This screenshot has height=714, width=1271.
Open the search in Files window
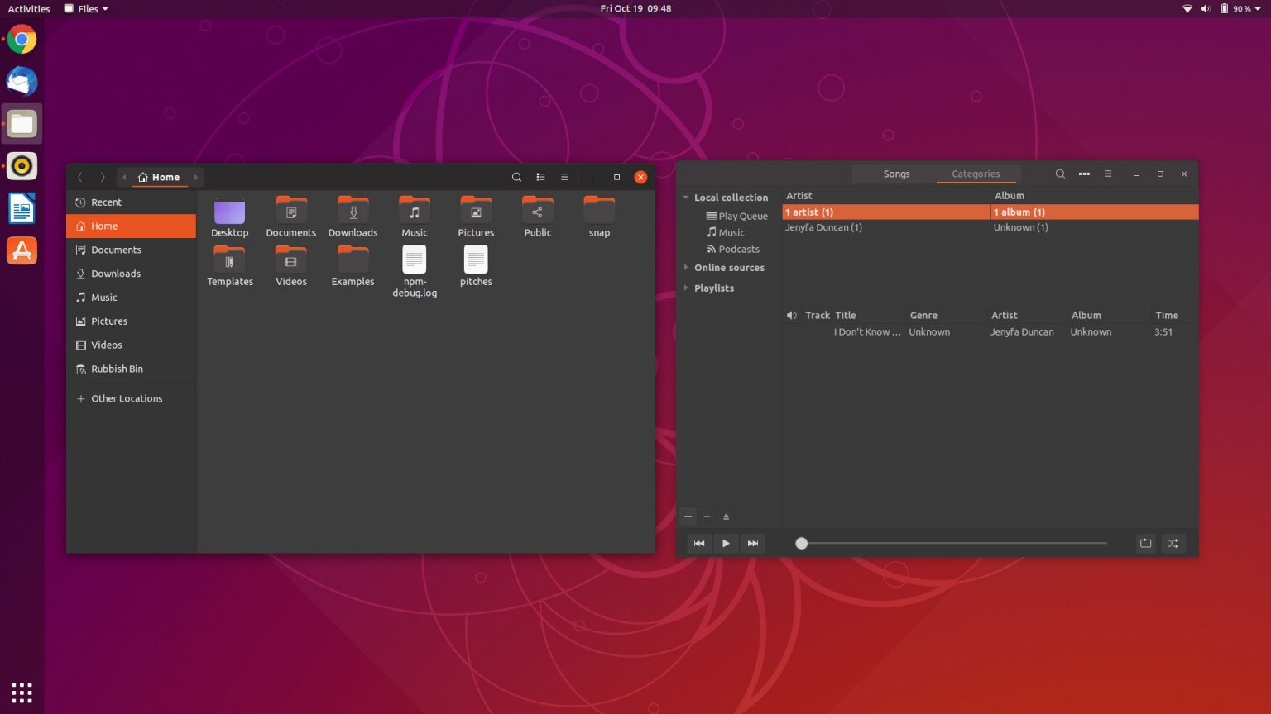(516, 177)
